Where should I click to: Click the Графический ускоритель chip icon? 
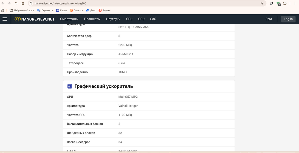(70, 86)
